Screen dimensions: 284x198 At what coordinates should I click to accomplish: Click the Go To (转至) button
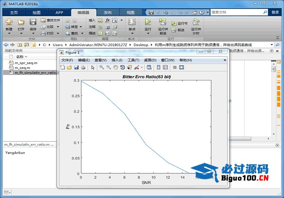[71, 27]
